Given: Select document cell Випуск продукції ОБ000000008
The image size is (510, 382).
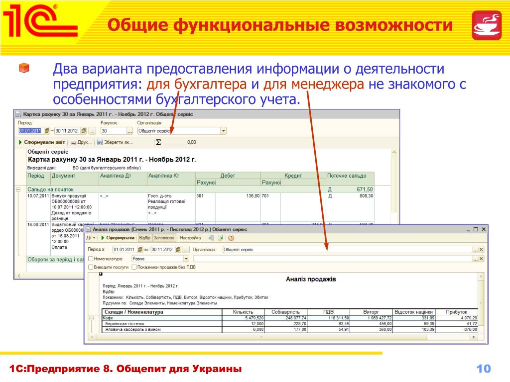Looking at the screenshot, I should [x=75, y=207].
